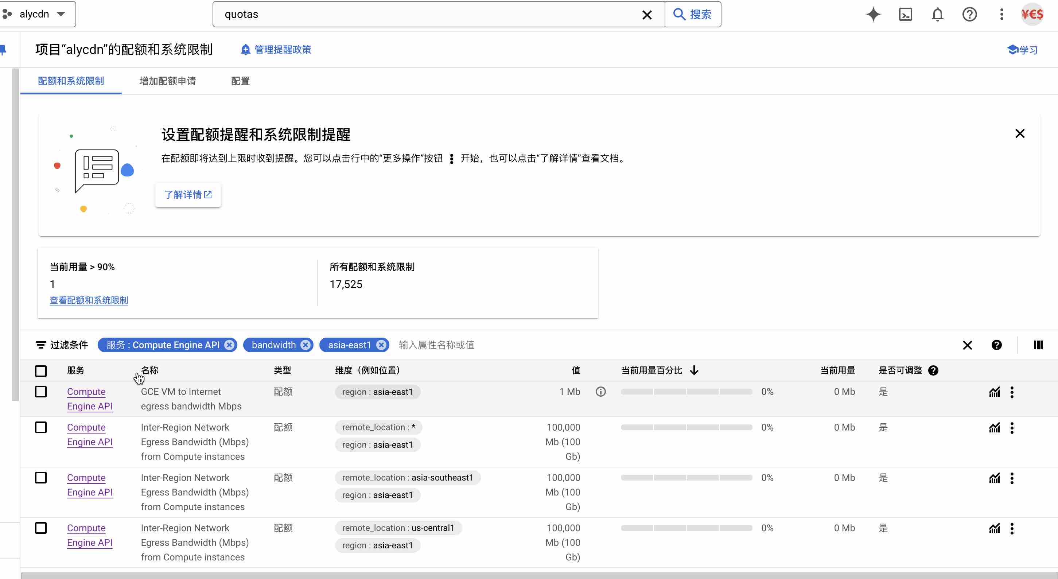Click usage progress bar of us-central1 row
The width and height of the screenshot is (1058, 579).
tap(686, 528)
